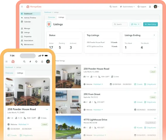This screenshot has width=166, height=140.
Task: Open Published dropdown on 290 Frum Street
Action: click(98, 110)
